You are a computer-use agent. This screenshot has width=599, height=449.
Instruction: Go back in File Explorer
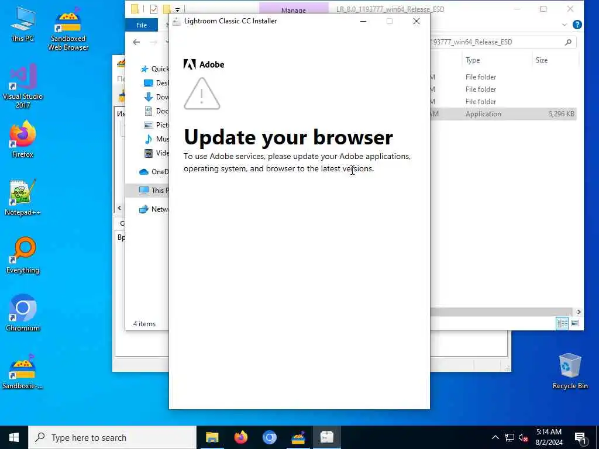(136, 42)
